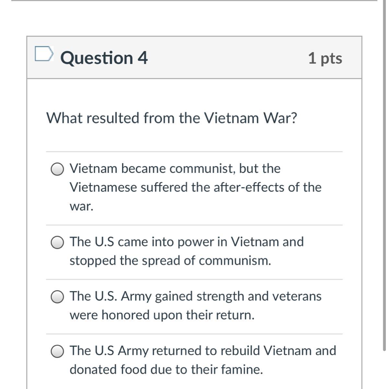Image resolution: width=389 pixels, height=389 pixels.
Task: Click the 'Vietnamese suffered the after-effects' line
Action: 195,187
